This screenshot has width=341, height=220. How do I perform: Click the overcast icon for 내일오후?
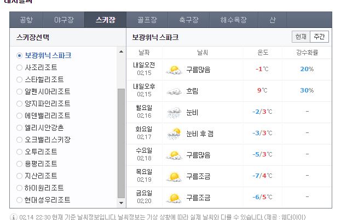coord(174,91)
